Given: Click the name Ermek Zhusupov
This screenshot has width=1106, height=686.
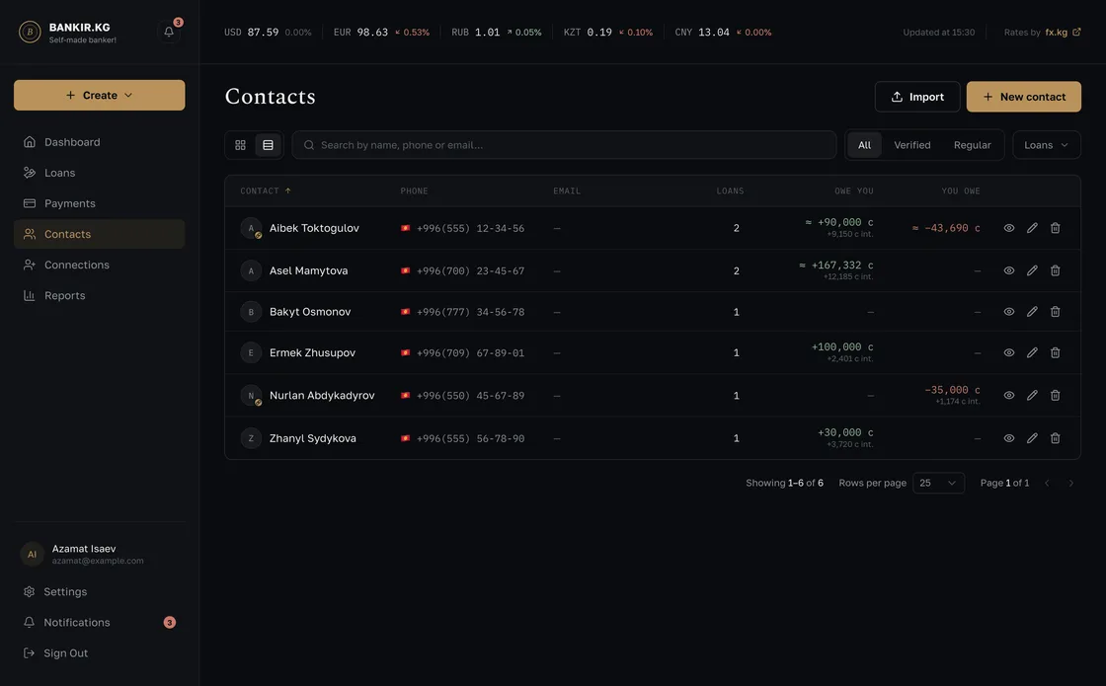Looking at the screenshot, I should pyautogui.click(x=312, y=352).
